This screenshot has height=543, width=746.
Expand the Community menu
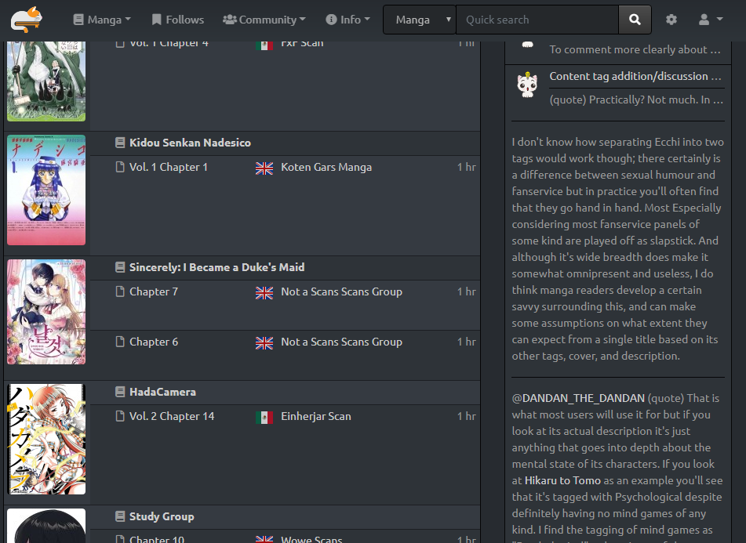click(x=264, y=20)
